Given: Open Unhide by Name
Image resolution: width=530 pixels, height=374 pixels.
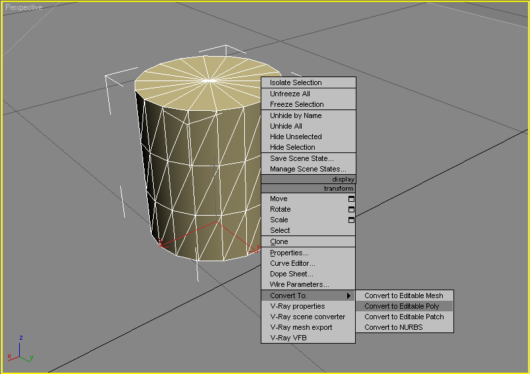Looking at the screenshot, I should pyautogui.click(x=309, y=115).
